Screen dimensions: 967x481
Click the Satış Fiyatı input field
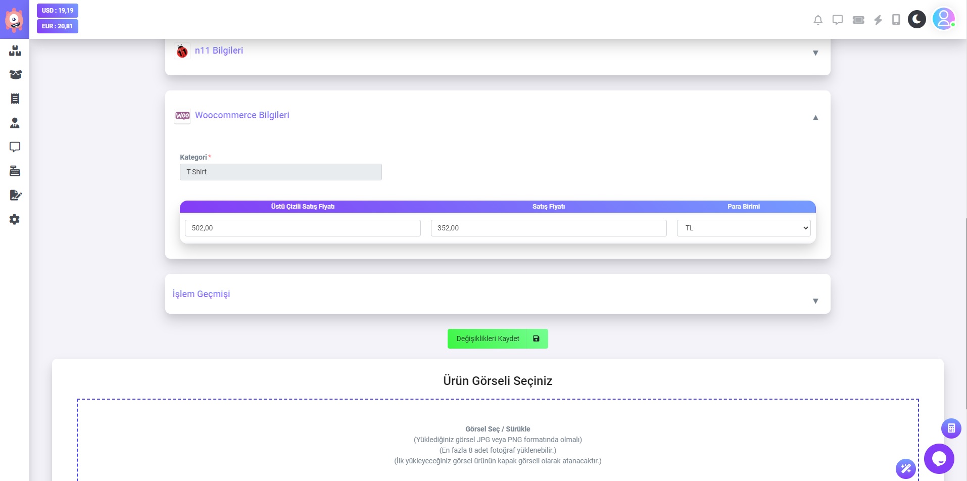point(548,228)
